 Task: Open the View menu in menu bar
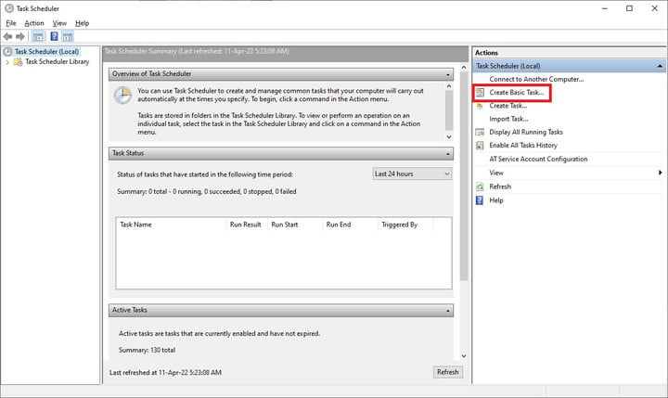[59, 23]
